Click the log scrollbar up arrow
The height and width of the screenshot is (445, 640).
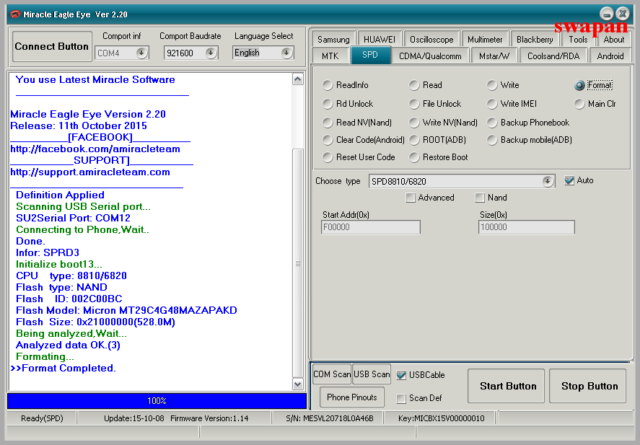(x=298, y=79)
